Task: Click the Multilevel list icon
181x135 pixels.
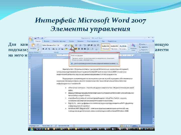Action: tap(85, 45)
